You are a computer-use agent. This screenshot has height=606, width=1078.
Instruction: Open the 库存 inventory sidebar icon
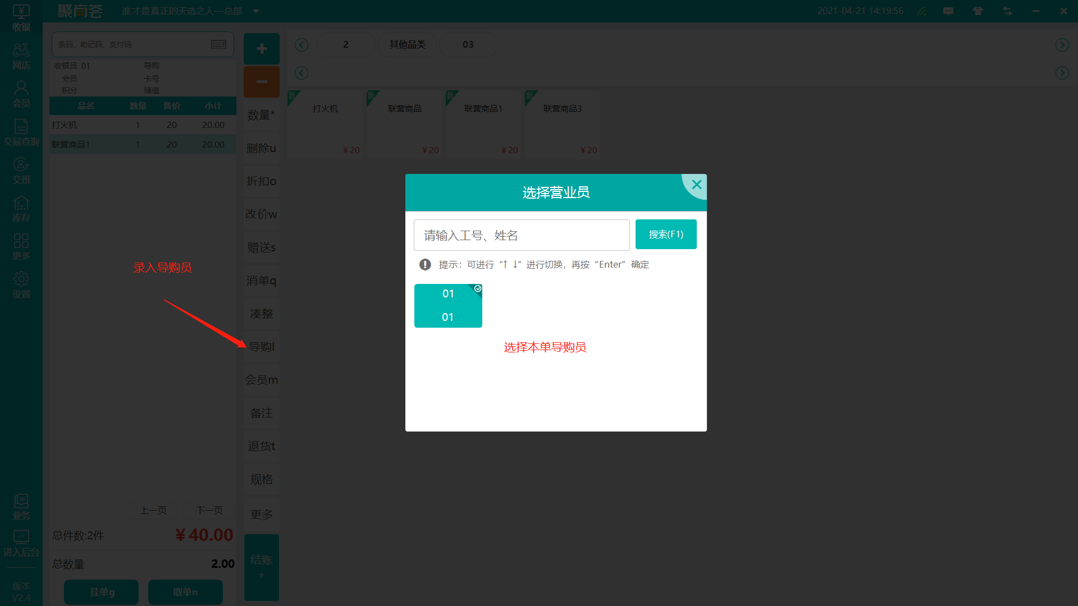click(x=21, y=209)
